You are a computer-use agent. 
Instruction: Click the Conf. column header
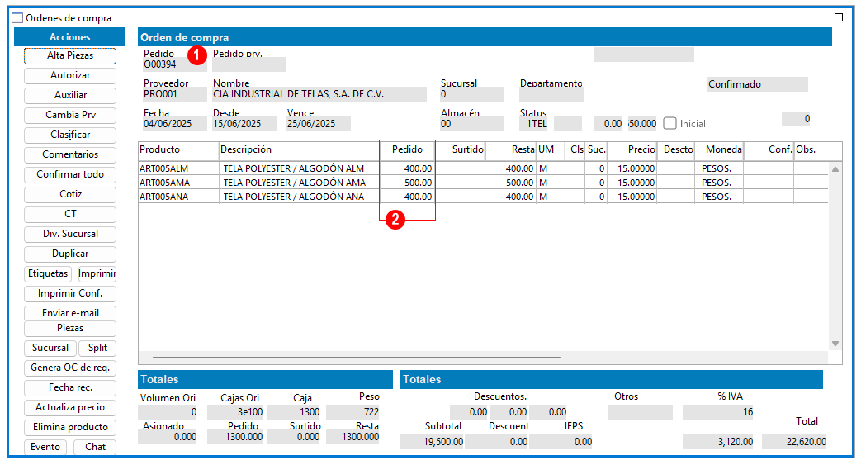tap(769, 150)
